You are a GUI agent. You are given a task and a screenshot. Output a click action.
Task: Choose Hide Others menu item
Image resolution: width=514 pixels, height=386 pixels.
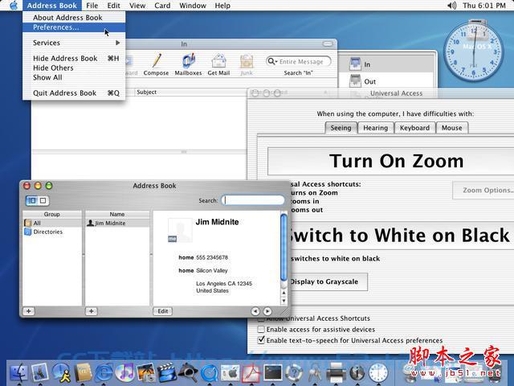pyautogui.click(x=74, y=68)
